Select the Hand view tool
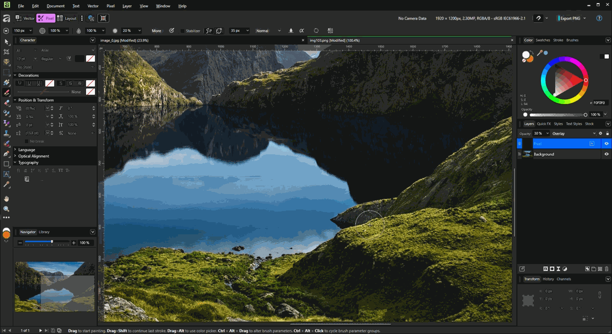 (6, 198)
